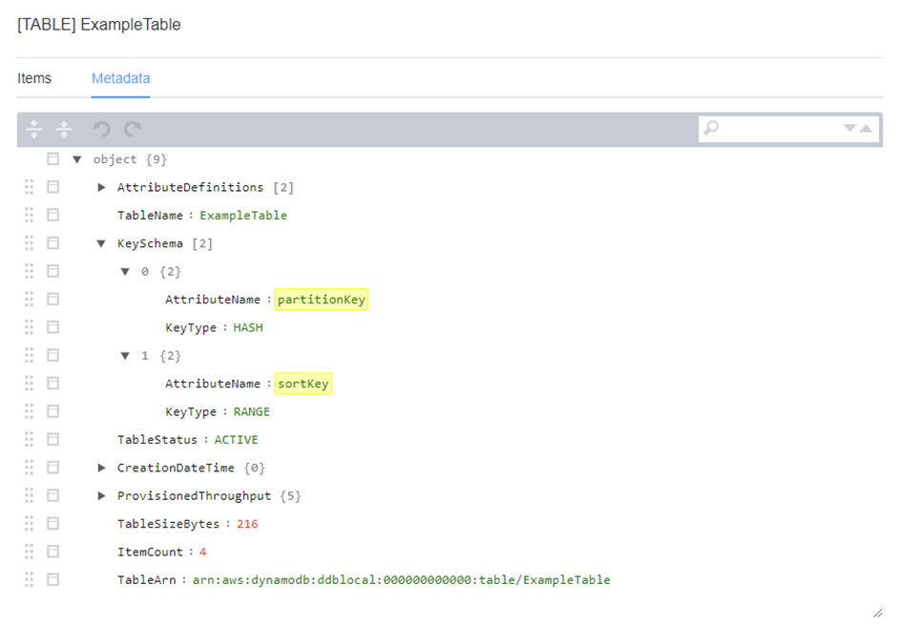This screenshot has height=626, width=902.
Task: Expand the ProvisionedThroughput node
Action: coord(101,495)
